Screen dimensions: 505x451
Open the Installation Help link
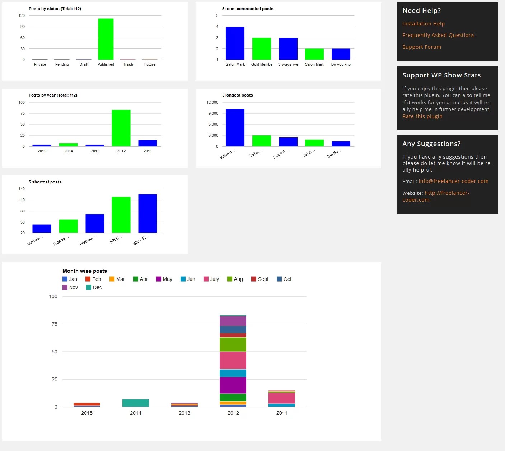click(424, 23)
